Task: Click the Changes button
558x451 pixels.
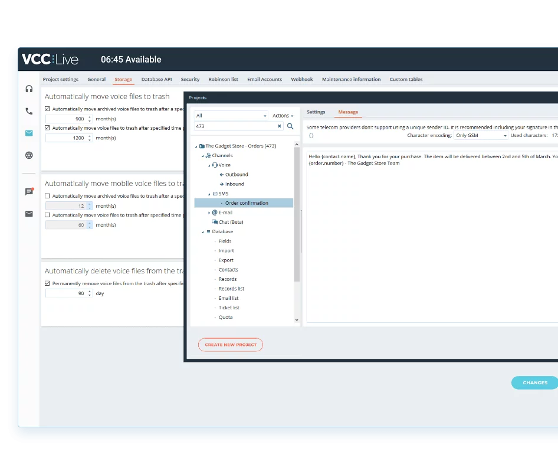Action: point(534,383)
